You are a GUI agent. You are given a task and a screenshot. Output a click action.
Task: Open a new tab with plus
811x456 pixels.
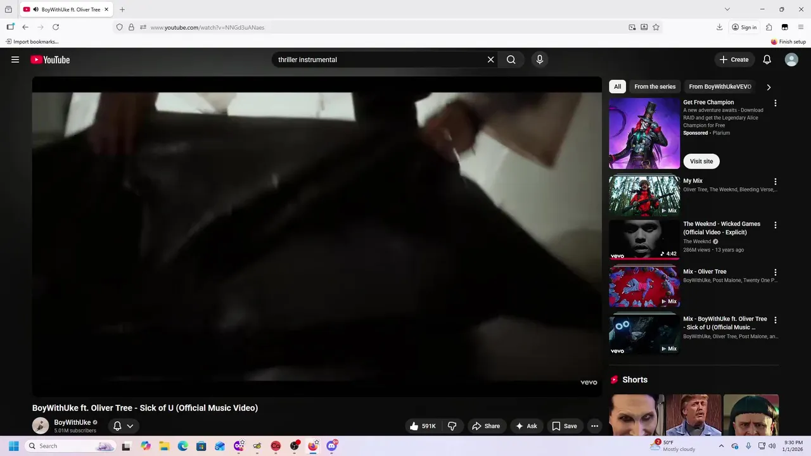[x=122, y=9]
